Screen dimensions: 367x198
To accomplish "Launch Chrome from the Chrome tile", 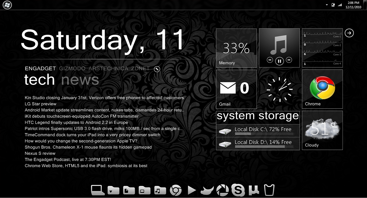I will coord(322,89).
